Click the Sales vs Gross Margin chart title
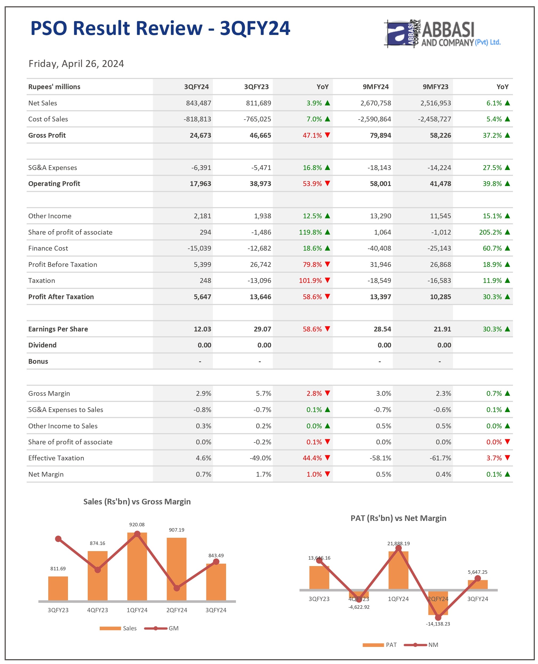The width and height of the screenshot is (538, 664). tap(137, 502)
